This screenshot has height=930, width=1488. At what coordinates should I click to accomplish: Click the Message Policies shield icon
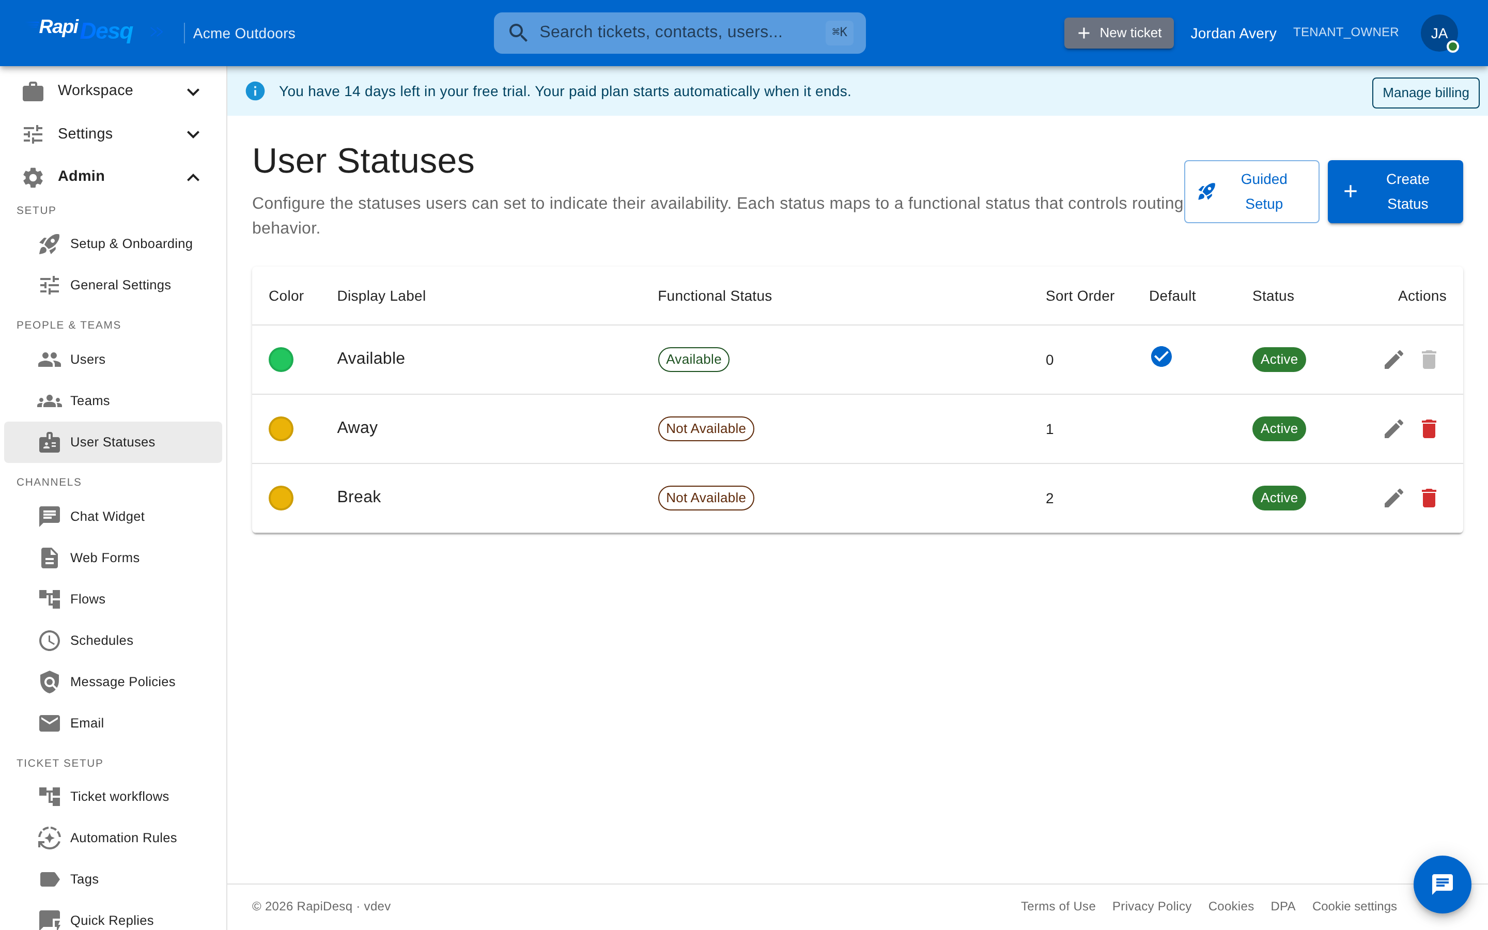pos(49,681)
